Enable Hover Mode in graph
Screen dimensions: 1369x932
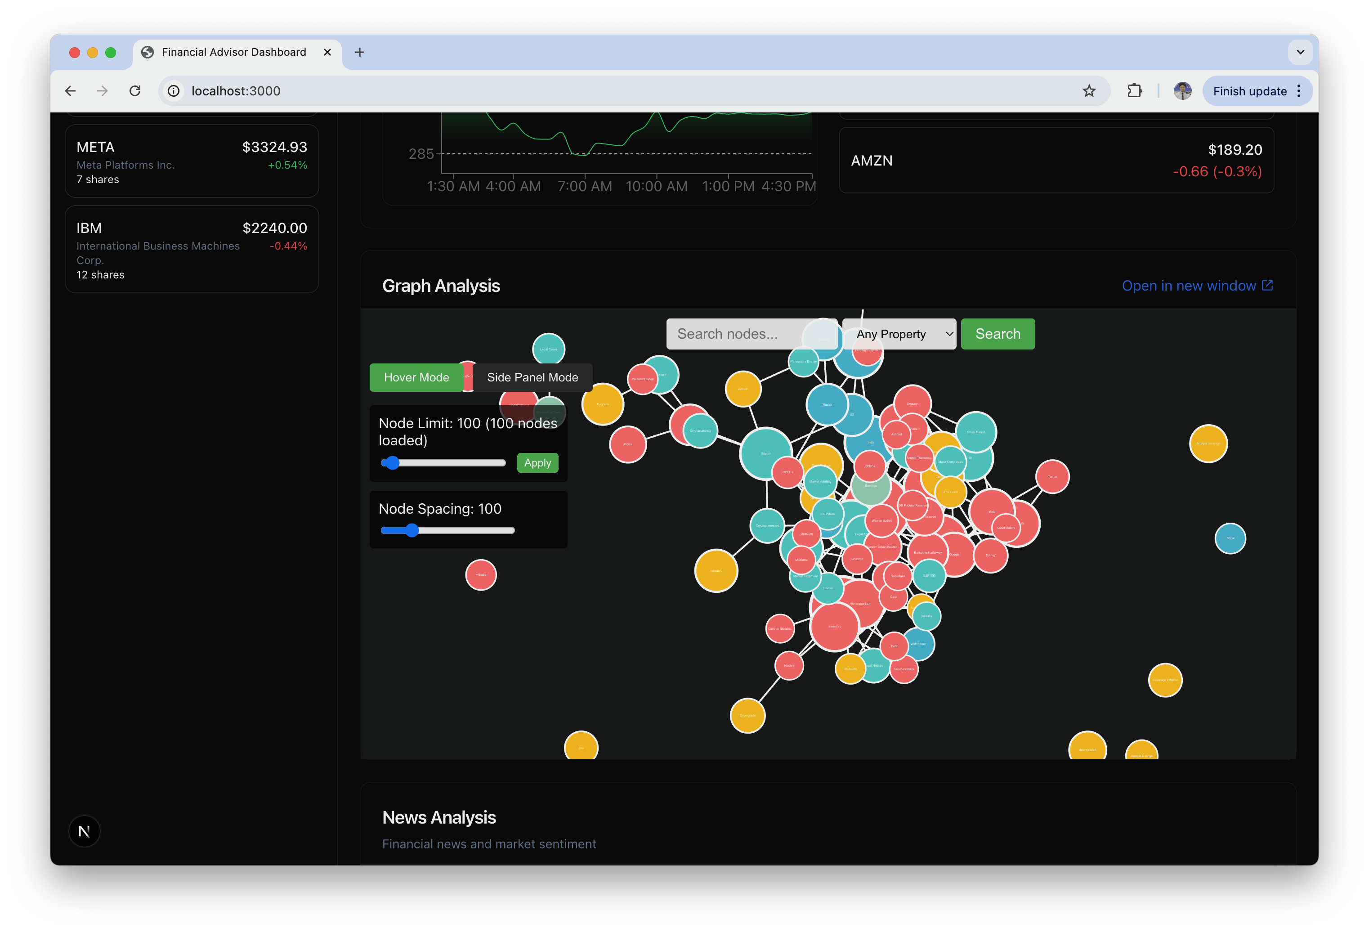click(416, 378)
